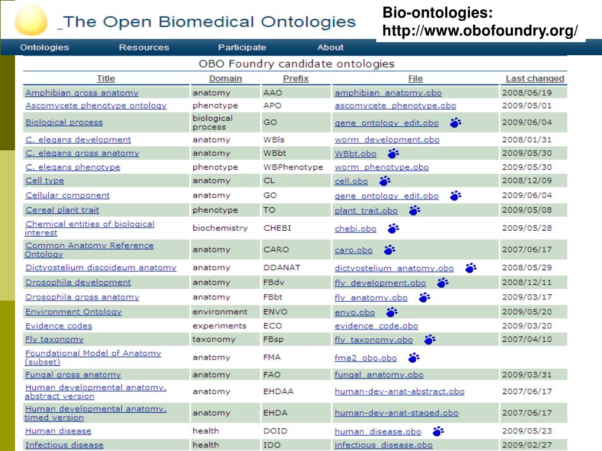The image size is (602, 451).
Task: Open C. elegans phenotype link
Action: [x=72, y=167]
